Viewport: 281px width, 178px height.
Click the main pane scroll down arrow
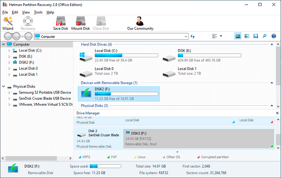coord(278,106)
